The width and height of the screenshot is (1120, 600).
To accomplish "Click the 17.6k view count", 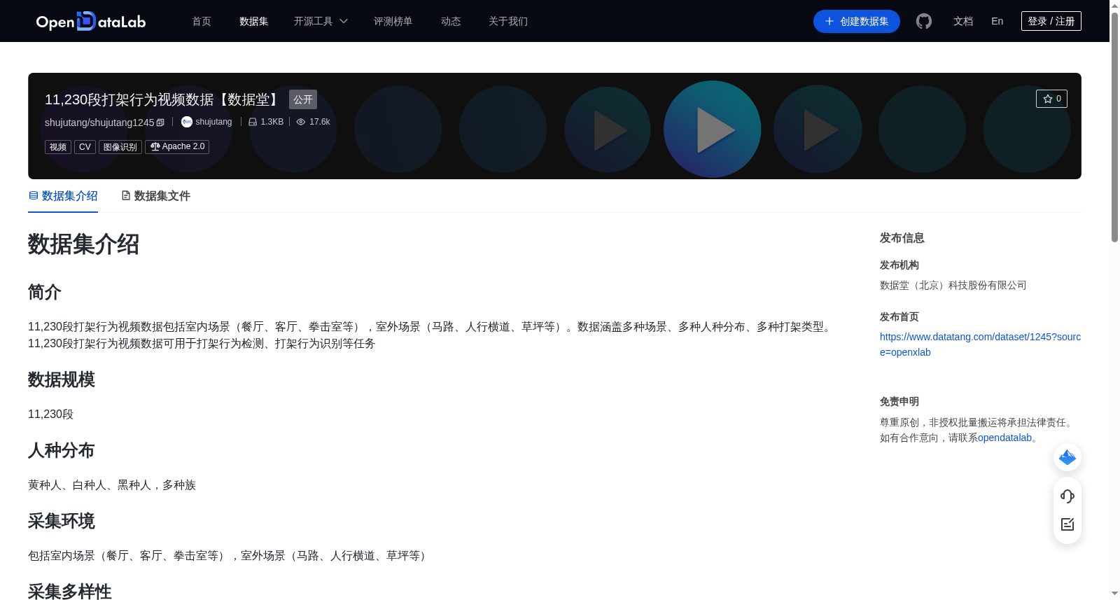I will (320, 122).
